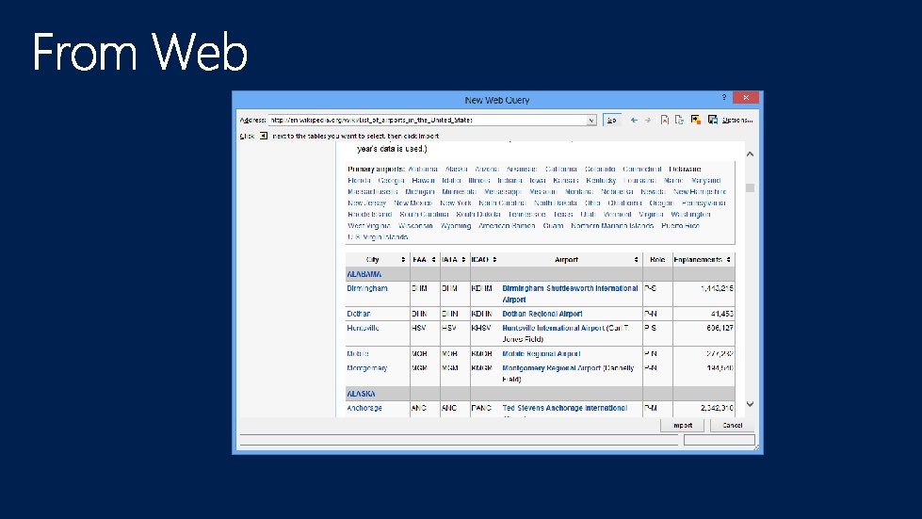Click the Cancel button
This screenshot has height=519, width=922.
(732, 426)
